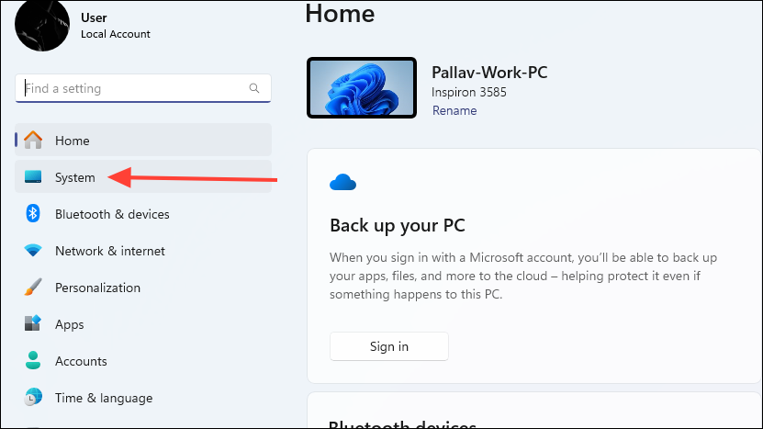This screenshot has width=763, height=429.
Task: Click the house icon beside Home
Action: (x=33, y=141)
